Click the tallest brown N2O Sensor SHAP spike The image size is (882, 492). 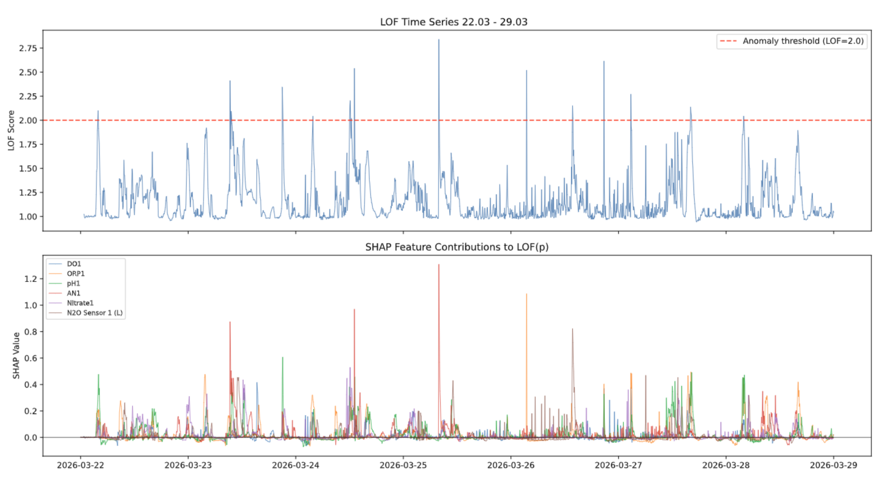[x=572, y=330]
